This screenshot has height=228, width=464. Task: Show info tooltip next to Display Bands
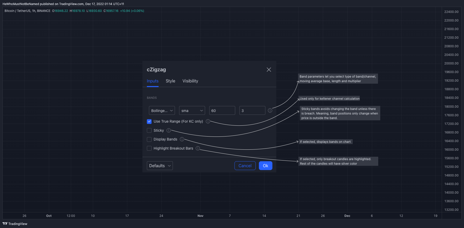tap(182, 139)
